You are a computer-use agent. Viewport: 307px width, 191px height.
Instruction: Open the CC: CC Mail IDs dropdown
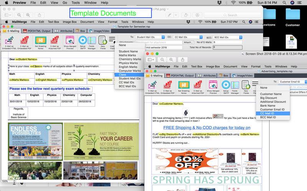[188, 37]
